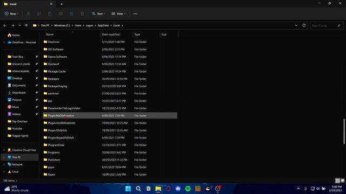The height and width of the screenshot is (194, 346).
Task: Select the Publishers folder
Action: click(x=110, y=160)
